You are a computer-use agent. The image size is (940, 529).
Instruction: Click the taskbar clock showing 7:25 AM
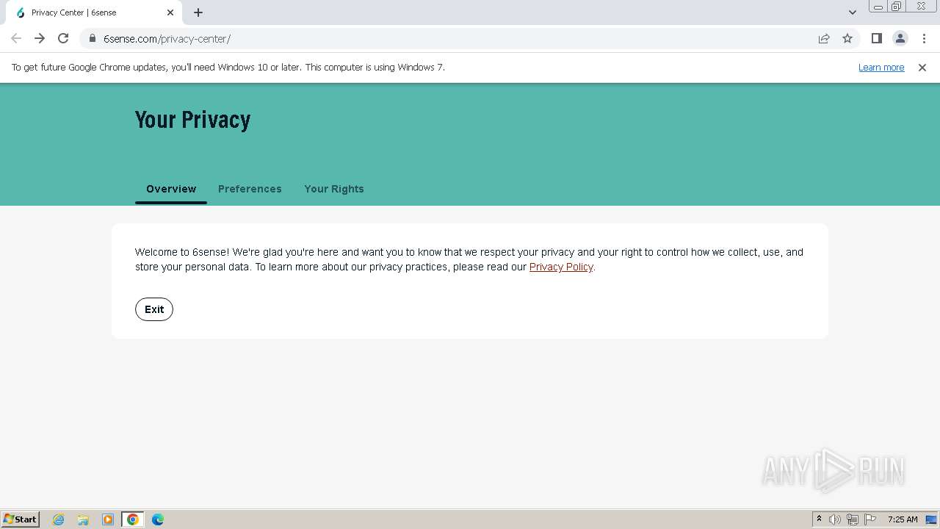click(x=903, y=519)
